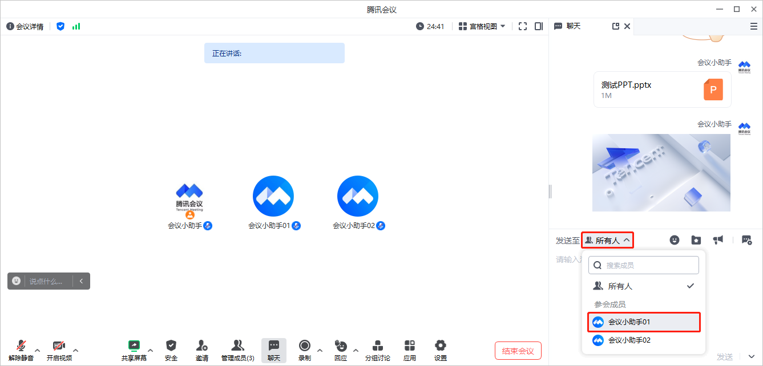Close the chat panel
The height and width of the screenshot is (366, 763).
pos(627,26)
